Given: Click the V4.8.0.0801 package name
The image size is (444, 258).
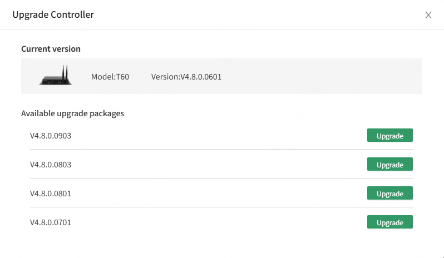Looking at the screenshot, I should [x=51, y=193].
